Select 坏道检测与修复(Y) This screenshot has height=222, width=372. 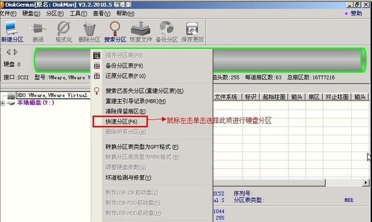point(128,178)
